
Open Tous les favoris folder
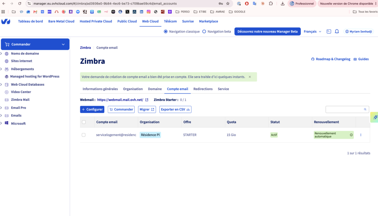(x=365, y=11)
